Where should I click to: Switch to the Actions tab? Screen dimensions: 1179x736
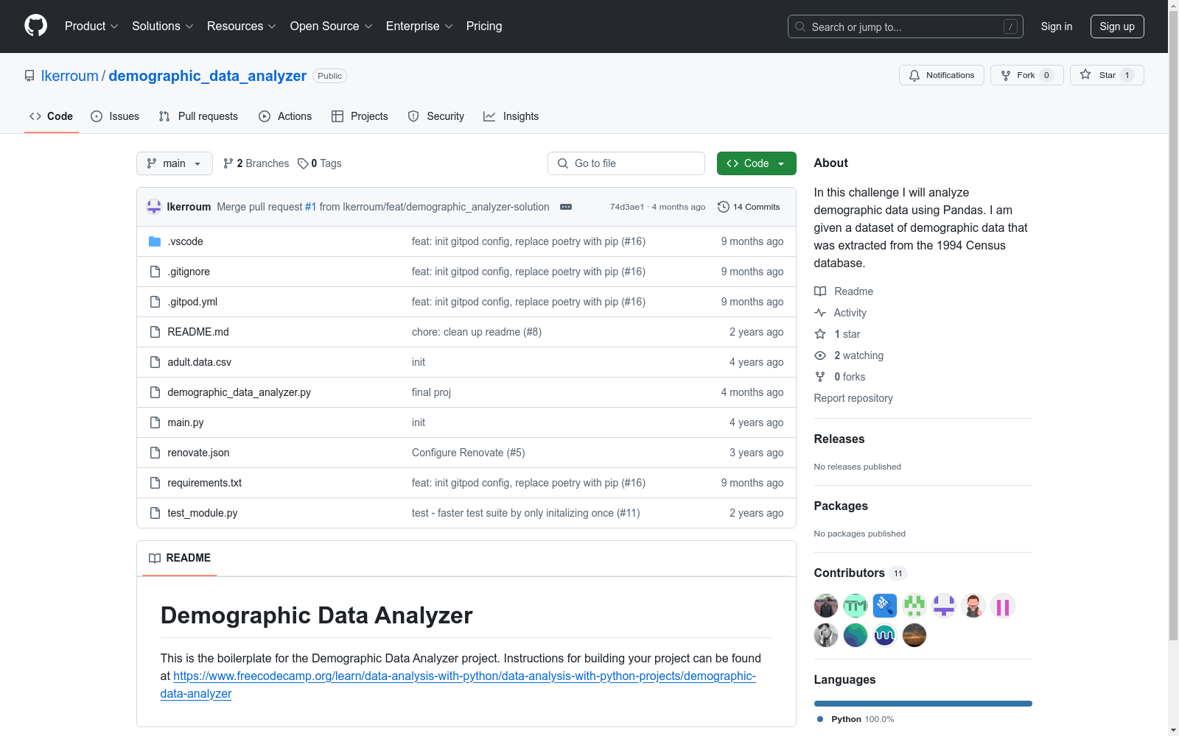[x=285, y=116]
